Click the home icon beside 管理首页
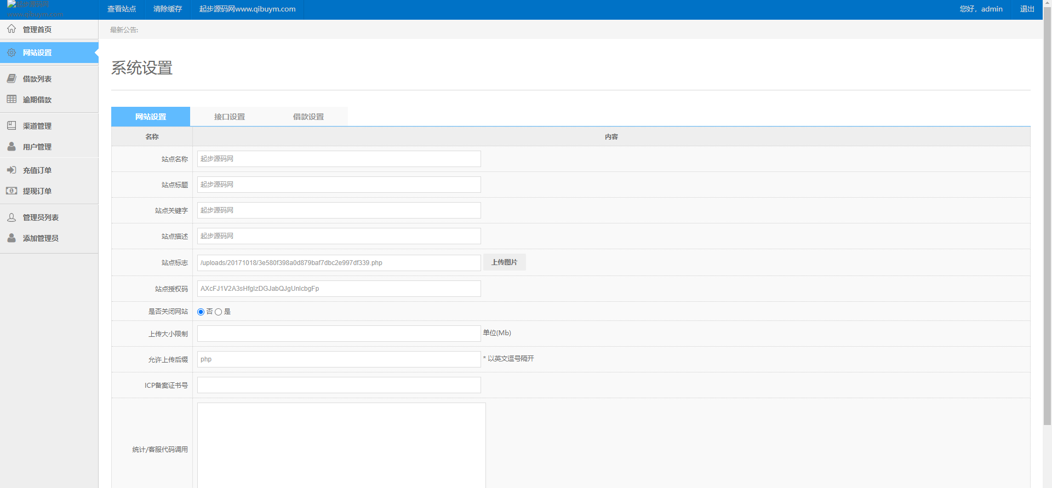Screen dimensions: 1052x488 click(12, 29)
